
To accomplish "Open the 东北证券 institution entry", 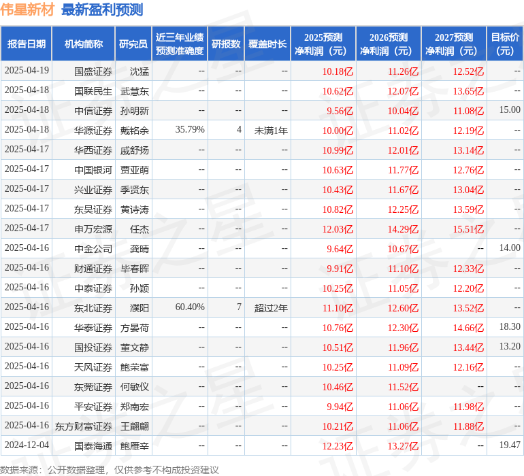I will (93, 307).
